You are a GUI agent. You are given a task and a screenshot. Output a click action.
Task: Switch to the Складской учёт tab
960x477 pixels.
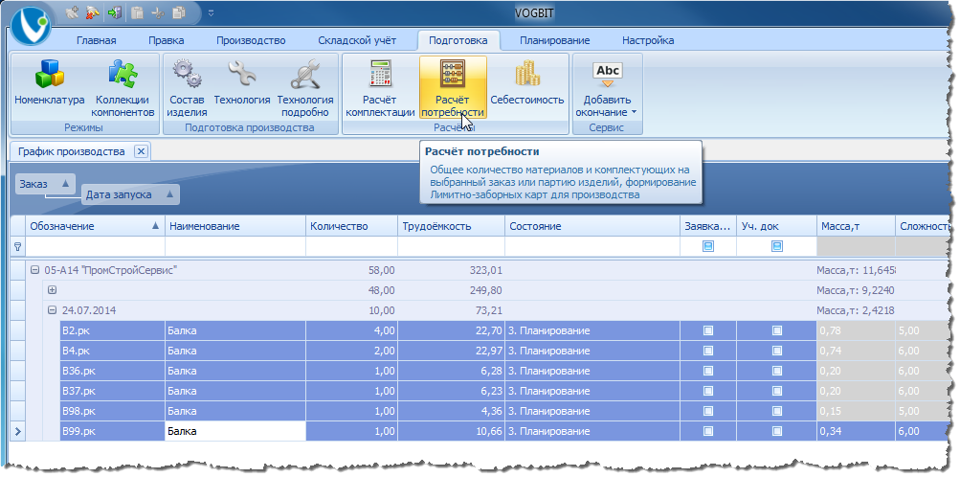pos(357,40)
